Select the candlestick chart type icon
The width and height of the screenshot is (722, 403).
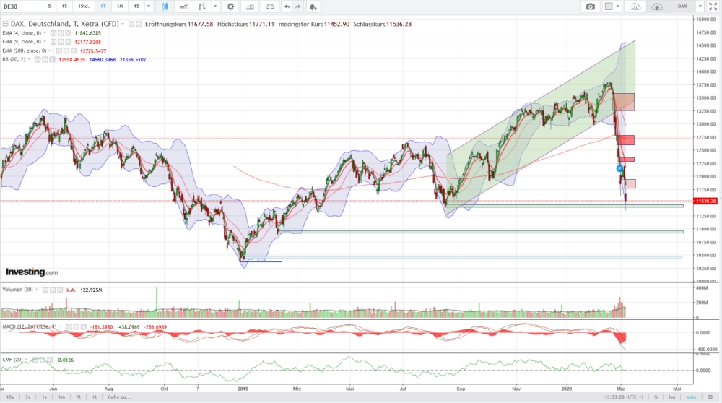tap(165, 6)
